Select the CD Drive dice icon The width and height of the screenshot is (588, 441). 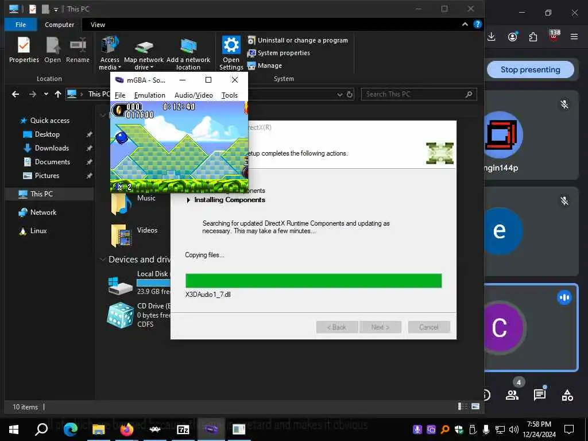point(120,315)
